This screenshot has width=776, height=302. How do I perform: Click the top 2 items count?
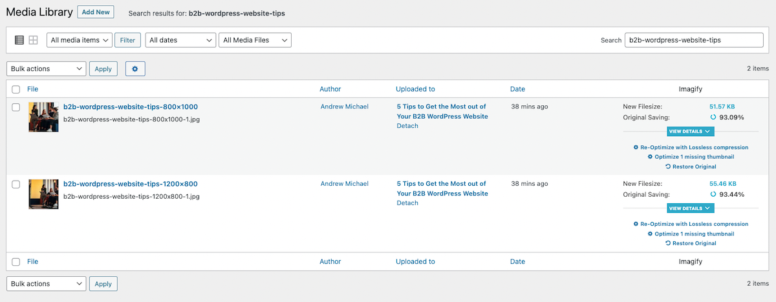pyautogui.click(x=758, y=68)
